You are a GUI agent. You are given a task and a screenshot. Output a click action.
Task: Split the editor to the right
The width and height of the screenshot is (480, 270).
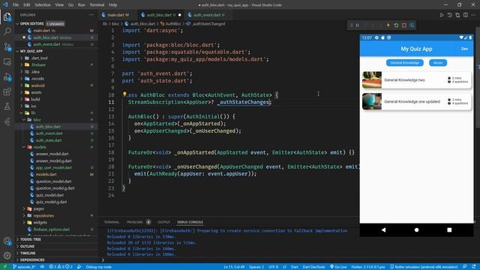pyautogui.click(x=465, y=15)
